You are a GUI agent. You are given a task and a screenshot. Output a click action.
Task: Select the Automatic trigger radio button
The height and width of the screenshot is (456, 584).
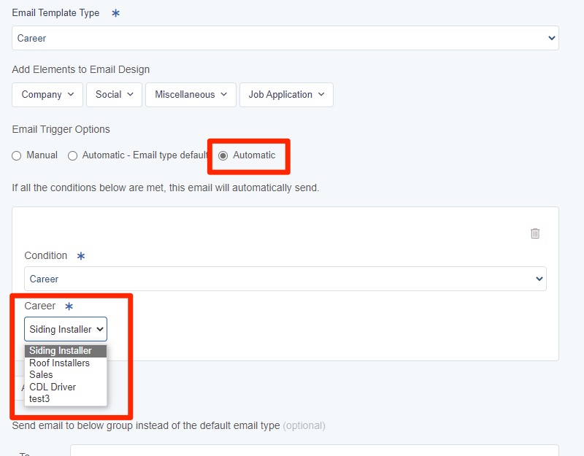pos(223,155)
